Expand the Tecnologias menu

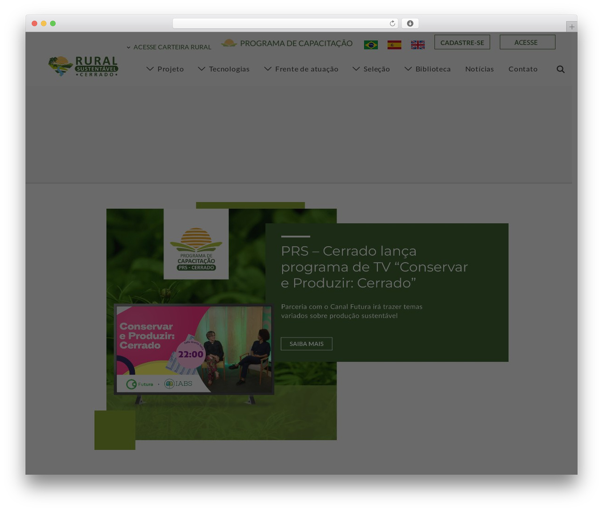click(x=224, y=69)
